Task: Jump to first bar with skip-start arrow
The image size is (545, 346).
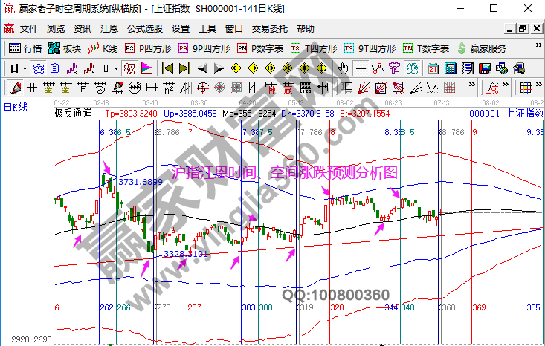Action: (x=167, y=68)
